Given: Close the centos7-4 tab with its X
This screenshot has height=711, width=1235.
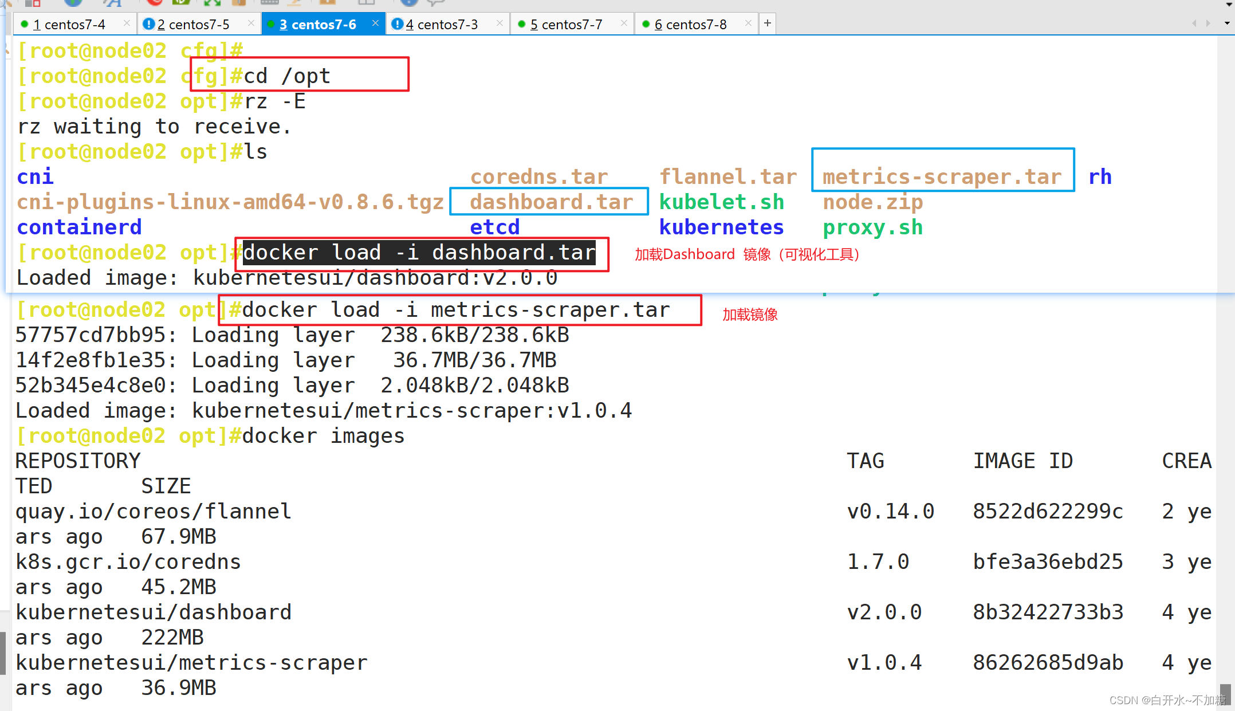Looking at the screenshot, I should point(127,23).
